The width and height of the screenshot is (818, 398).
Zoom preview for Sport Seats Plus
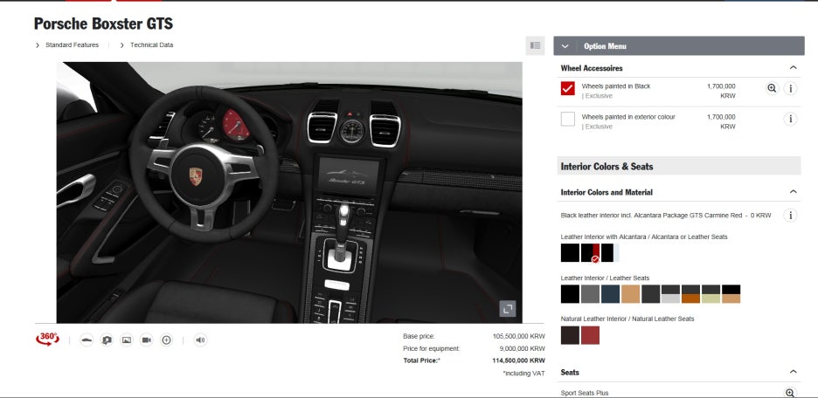coord(790,393)
